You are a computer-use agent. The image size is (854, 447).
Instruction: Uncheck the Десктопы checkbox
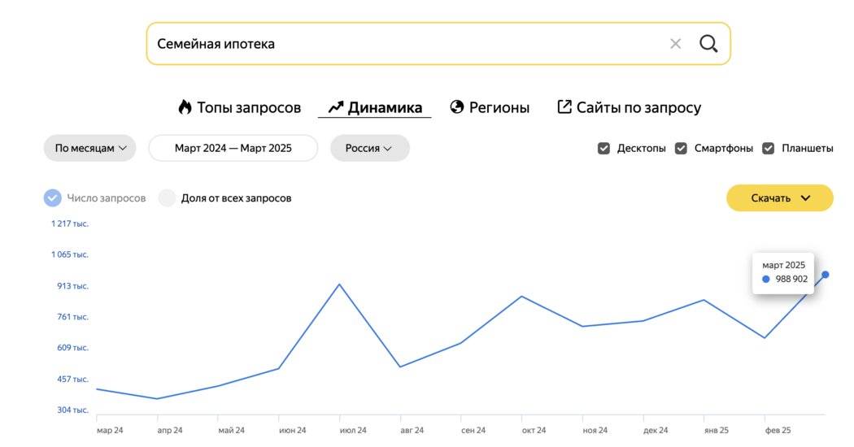click(x=603, y=148)
